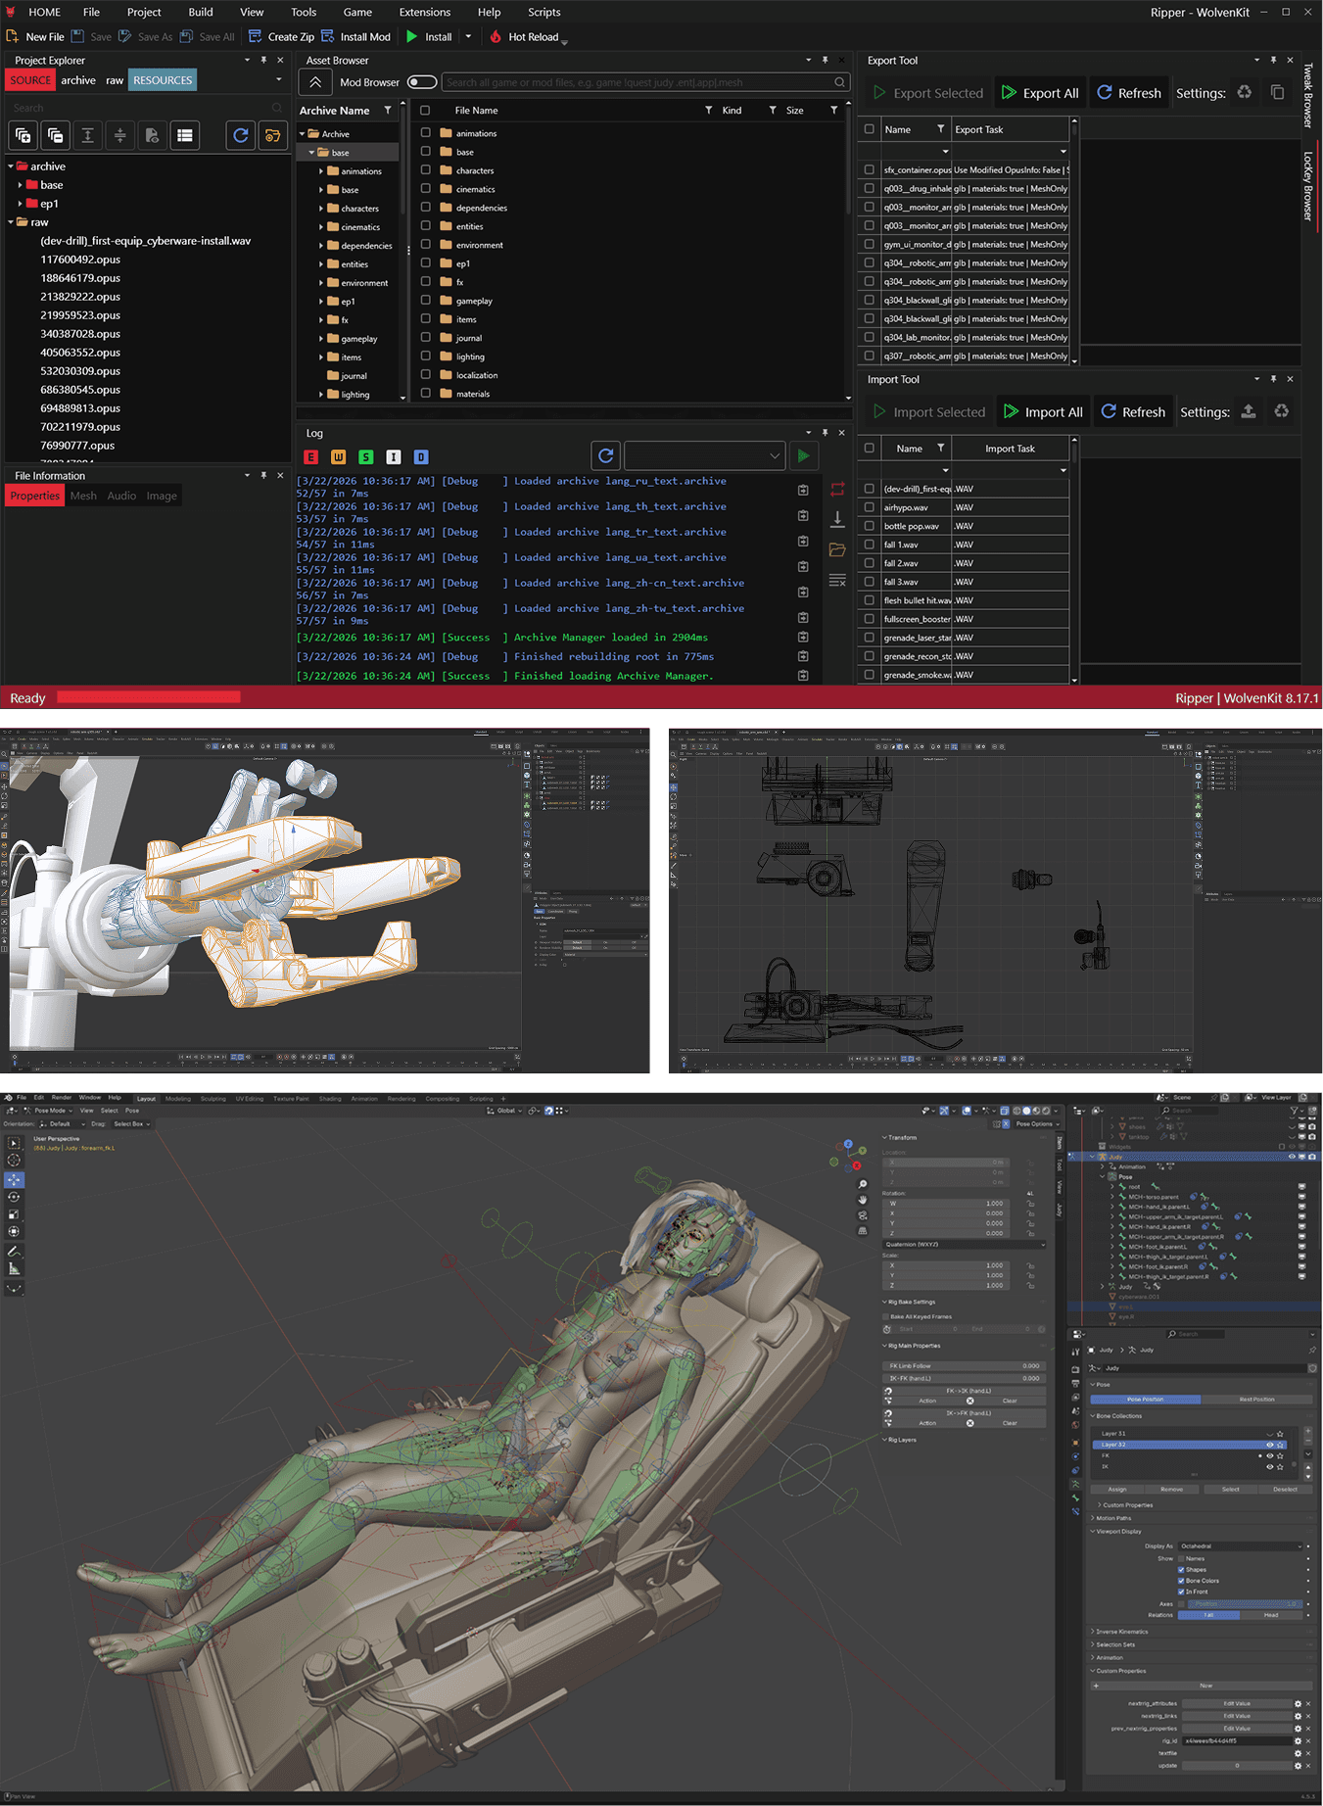Switch File Information to Mesh tab
The height and width of the screenshot is (1806, 1323).
pos(83,496)
